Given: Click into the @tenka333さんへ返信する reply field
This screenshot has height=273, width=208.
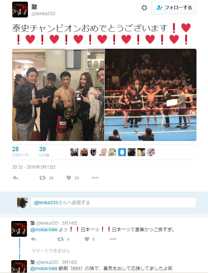Looking at the screenshot, I should pos(113,203).
